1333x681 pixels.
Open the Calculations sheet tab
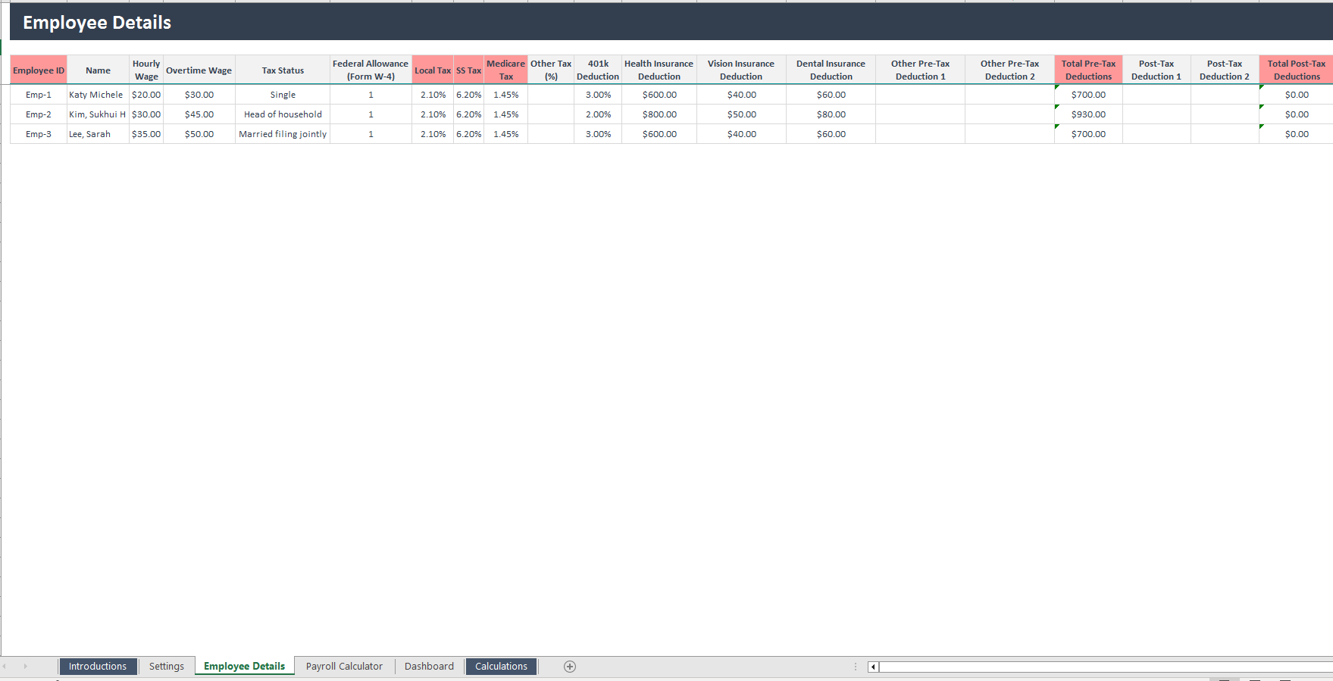501,667
